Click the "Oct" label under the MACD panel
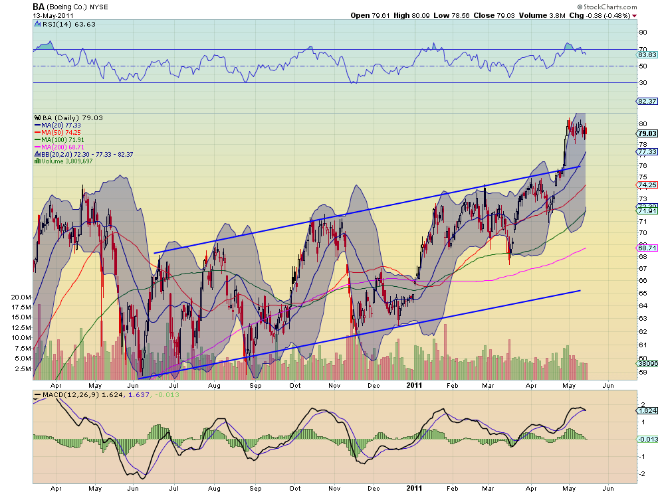Screen dimensions: 658x494 [294, 489]
